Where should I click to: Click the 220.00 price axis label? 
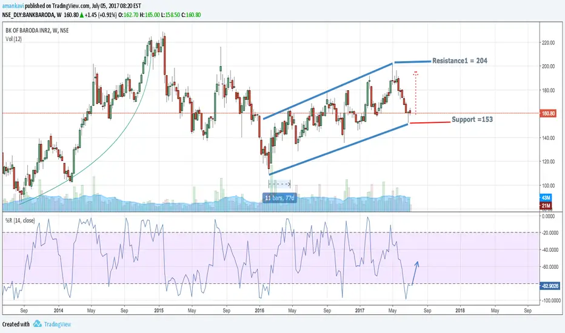click(x=548, y=43)
